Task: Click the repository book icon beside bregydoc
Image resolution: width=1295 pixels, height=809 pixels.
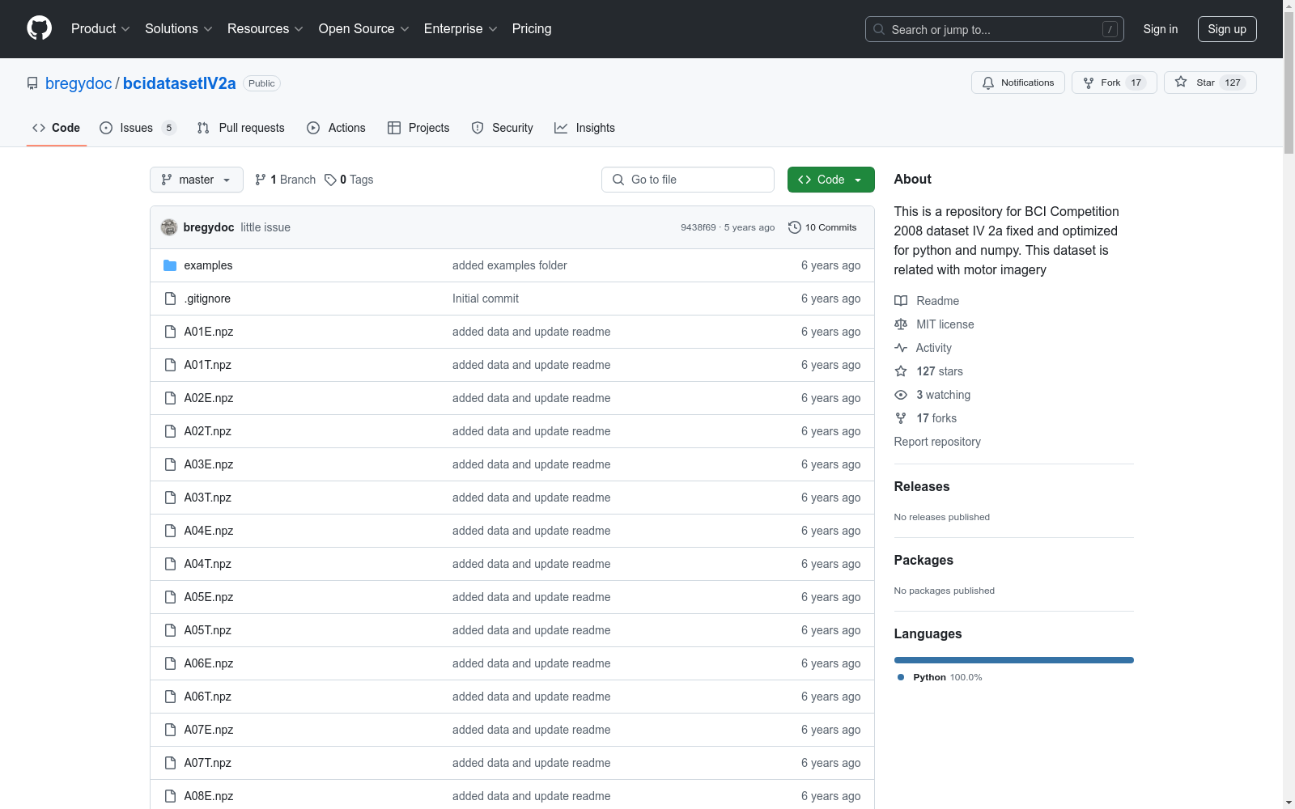Action: pos(32,83)
